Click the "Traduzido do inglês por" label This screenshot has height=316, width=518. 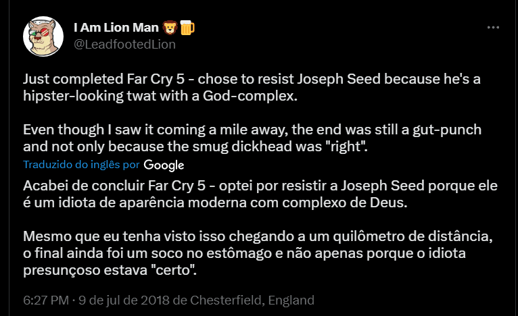coord(81,165)
